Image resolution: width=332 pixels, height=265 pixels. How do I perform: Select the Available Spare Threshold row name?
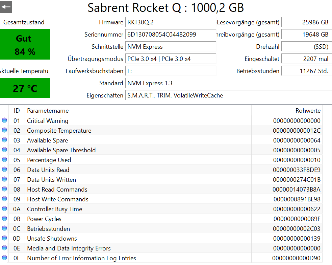click(61, 150)
